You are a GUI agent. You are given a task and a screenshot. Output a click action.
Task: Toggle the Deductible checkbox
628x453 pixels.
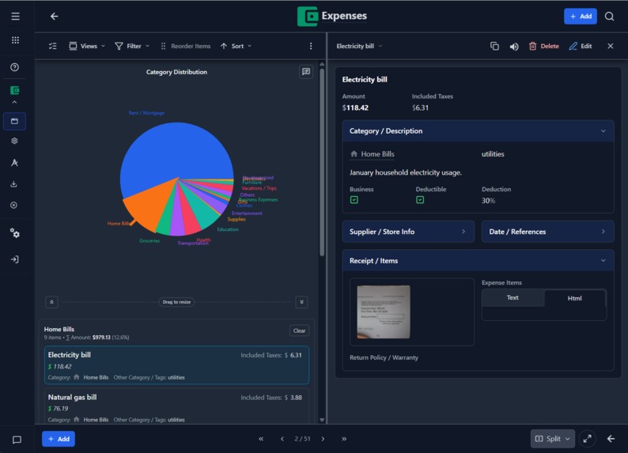420,200
